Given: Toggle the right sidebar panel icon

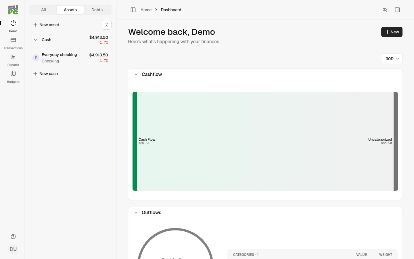Looking at the screenshot, I should tap(398, 10).
